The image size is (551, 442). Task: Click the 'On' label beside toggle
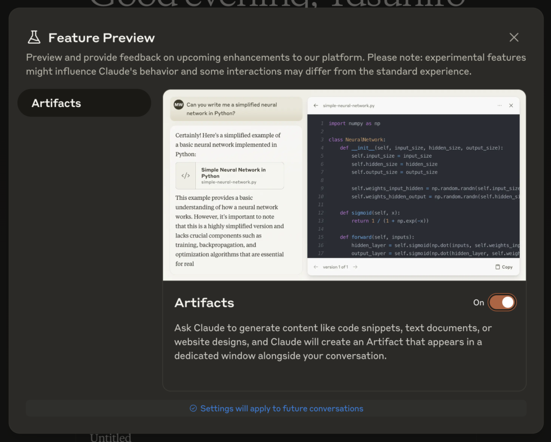(x=478, y=303)
